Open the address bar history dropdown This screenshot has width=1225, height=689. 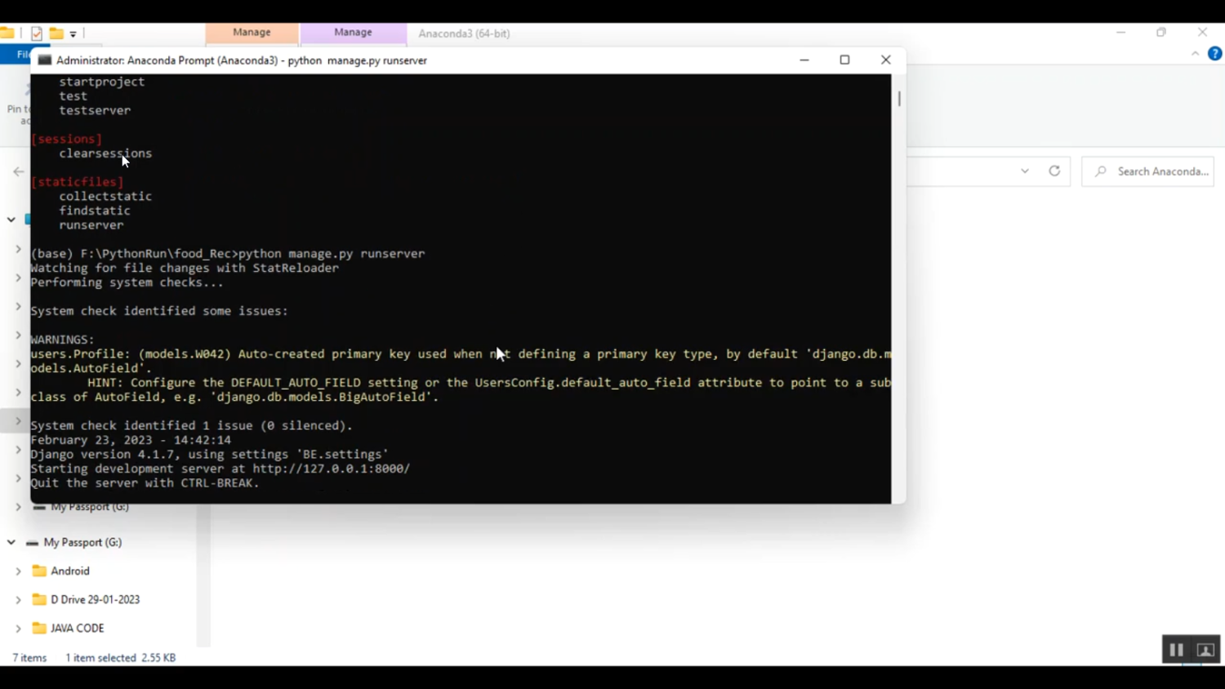1025,171
